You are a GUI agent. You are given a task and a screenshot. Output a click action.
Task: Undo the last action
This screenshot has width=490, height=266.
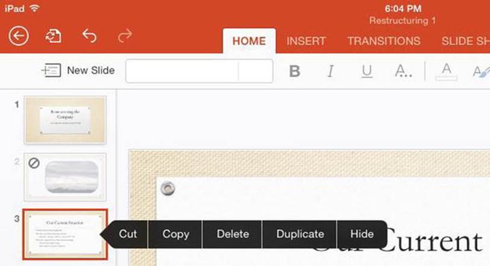[x=89, y=36]
